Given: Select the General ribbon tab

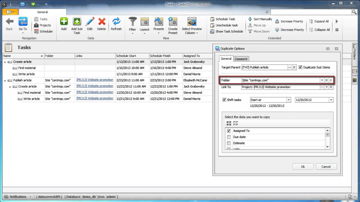Looking at the screenshot, I should (x=42, y=12).
